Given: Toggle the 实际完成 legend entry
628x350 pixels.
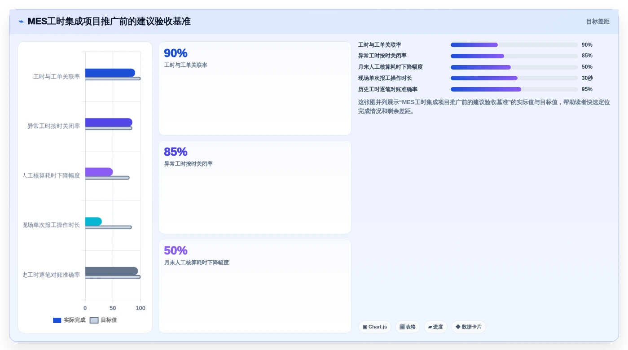Looking at the screenshot, I should pyautogui.click(x=69, y=320).
